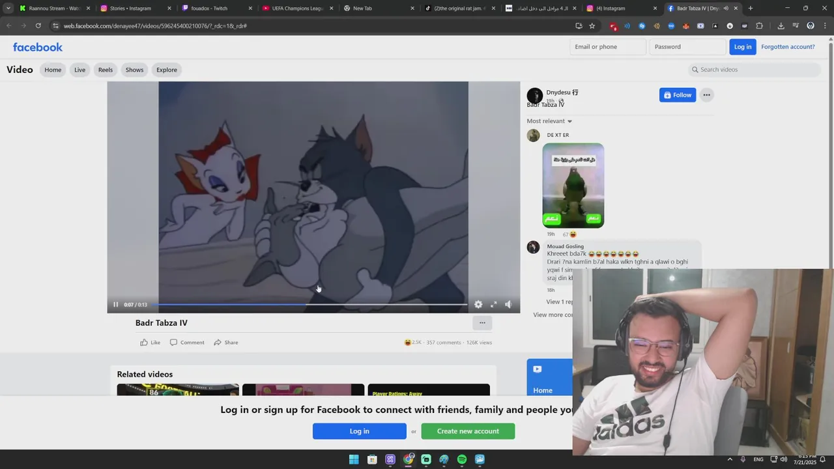Open the Extensions puzzle icon
Screen dimensions: 834x469
pyautogui.click(x=759, y=26)
